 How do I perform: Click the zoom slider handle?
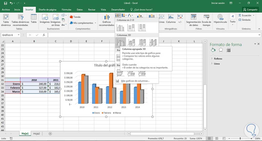[x=240, y=138]
